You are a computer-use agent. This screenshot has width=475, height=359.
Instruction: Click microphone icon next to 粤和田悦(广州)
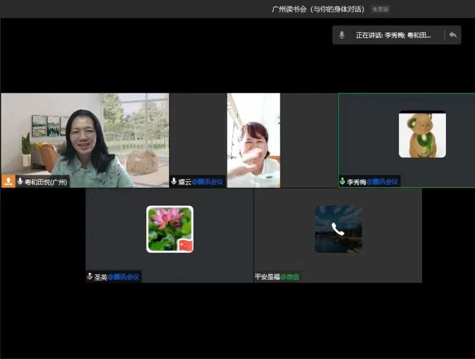[x=20, y=181]
